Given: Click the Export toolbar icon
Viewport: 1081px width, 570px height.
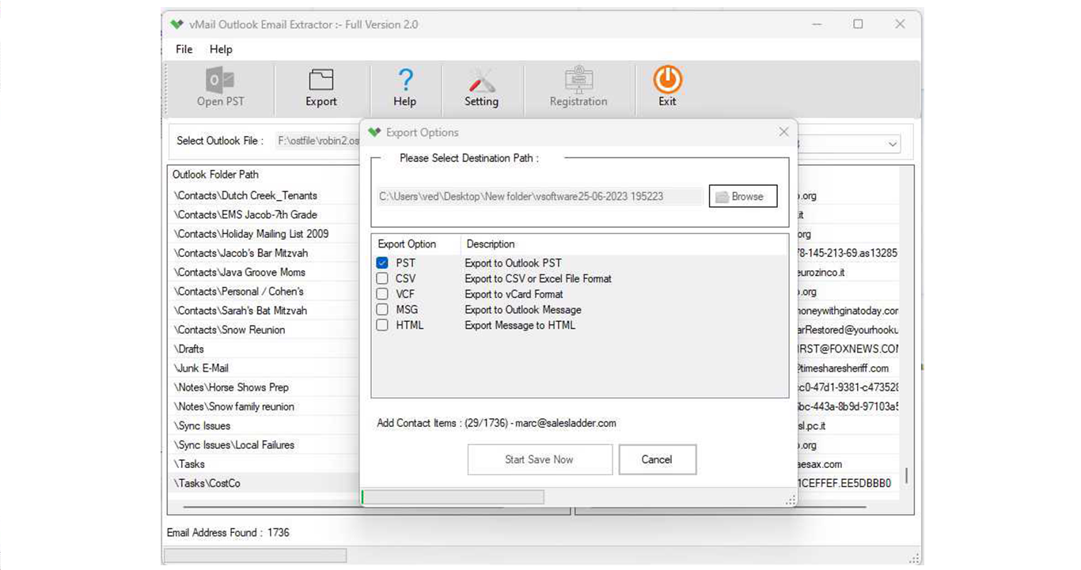Looking at the screenshot, I should click(x=321, y=87).
